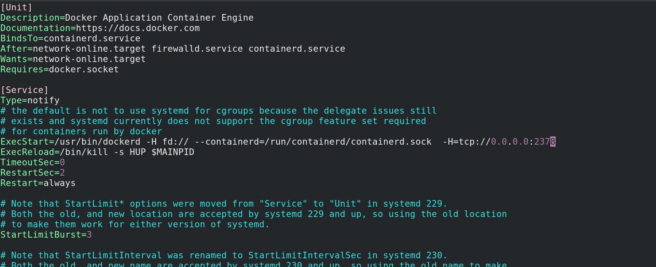Click the ExecReload=/bin/kill -s HUP $MAINPID line
This screenshot has width=656, height=267.
97,152
